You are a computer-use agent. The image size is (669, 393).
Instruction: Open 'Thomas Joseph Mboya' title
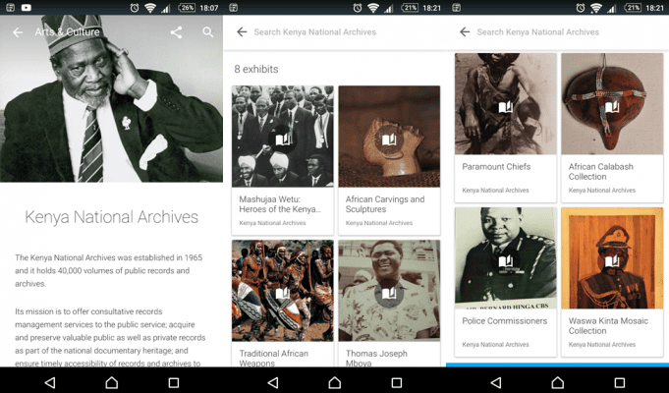pos(376,358)
